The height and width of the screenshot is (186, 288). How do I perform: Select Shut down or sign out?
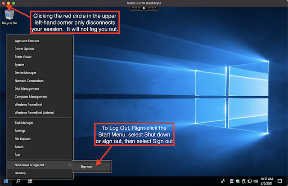pyautogui.click(x=39, y=165)
